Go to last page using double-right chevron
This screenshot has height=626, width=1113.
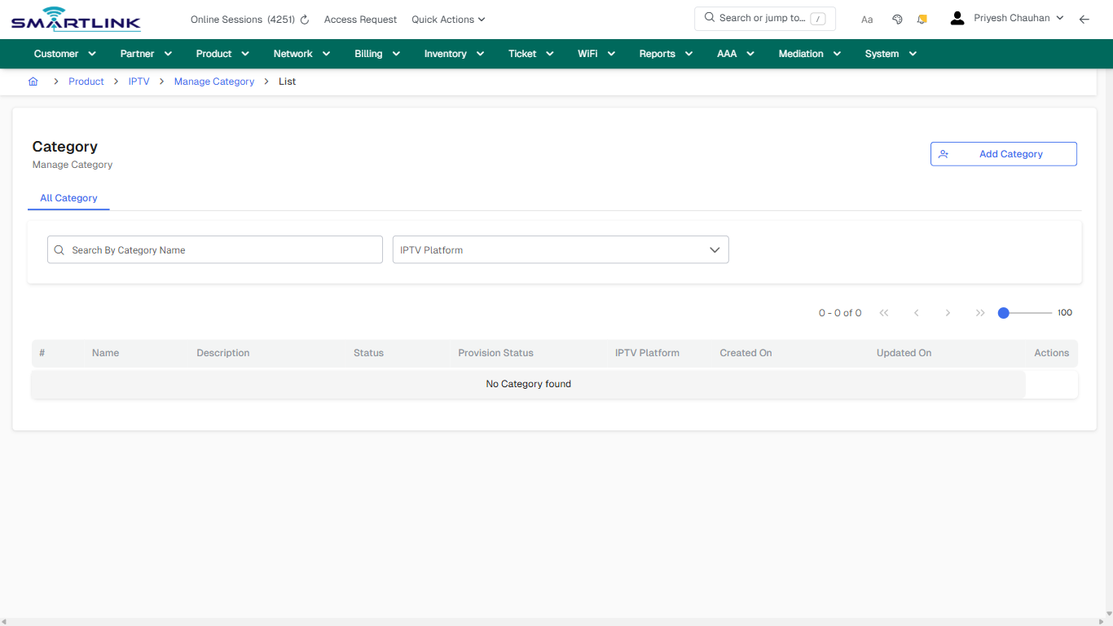point(980,312)
